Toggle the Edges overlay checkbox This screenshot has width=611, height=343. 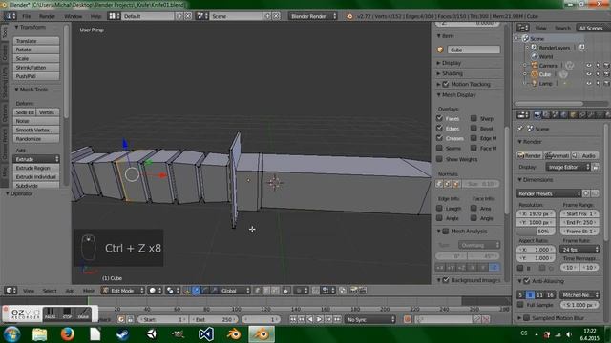point(439,128)
